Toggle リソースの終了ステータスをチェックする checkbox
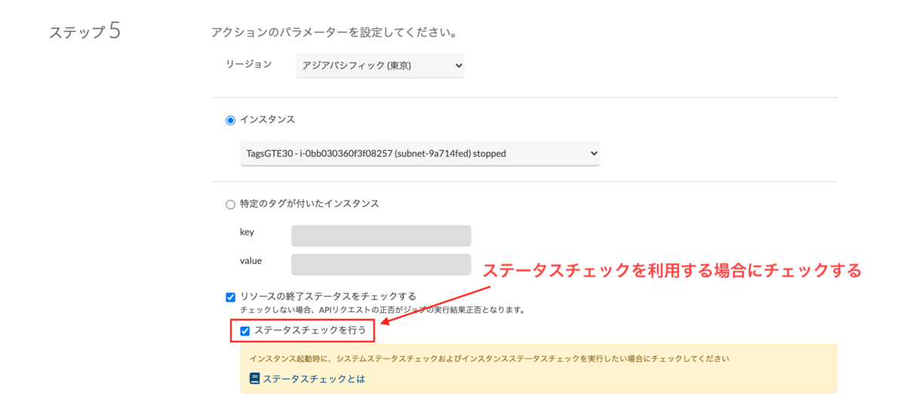 [x=231, y=297]
